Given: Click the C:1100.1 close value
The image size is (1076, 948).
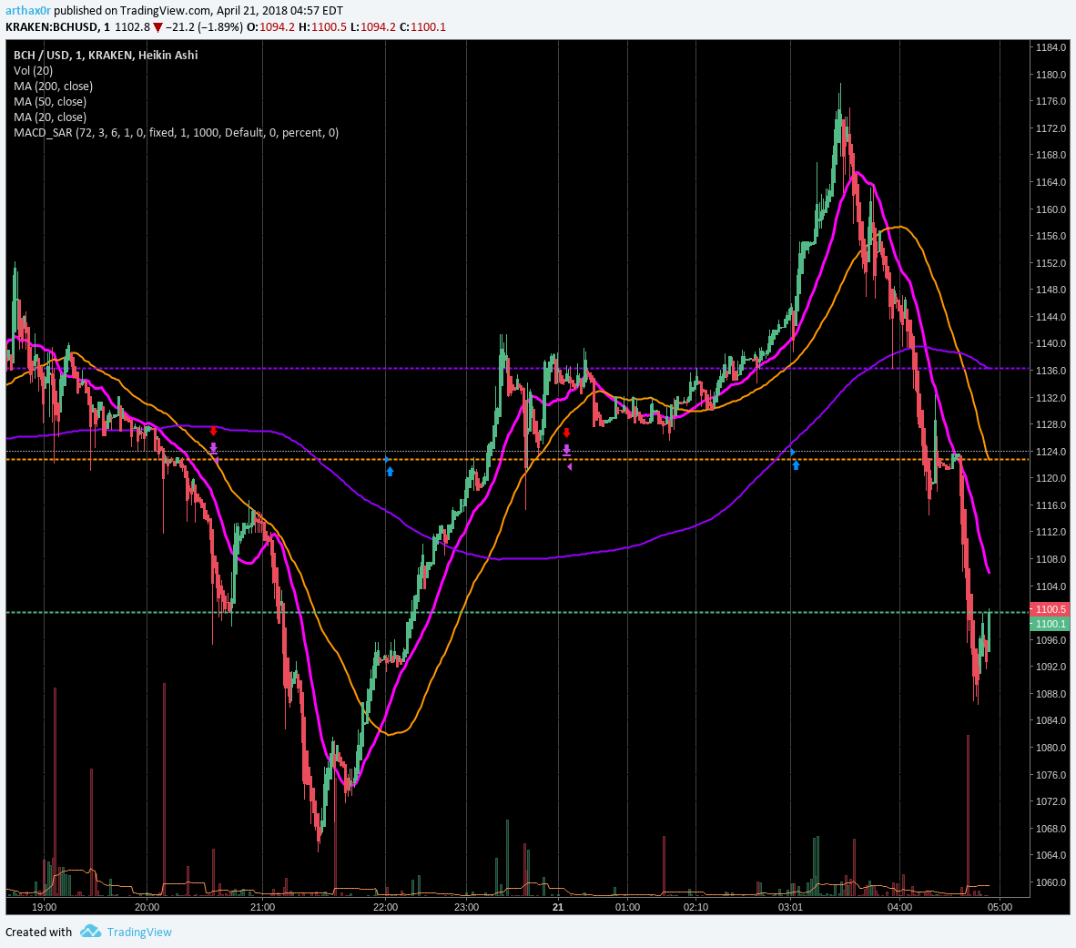Looking at the screenshot, I should [x=422, y=26].
